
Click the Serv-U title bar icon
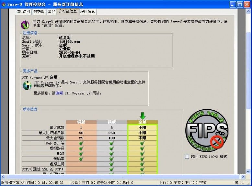tap(4, 4)
